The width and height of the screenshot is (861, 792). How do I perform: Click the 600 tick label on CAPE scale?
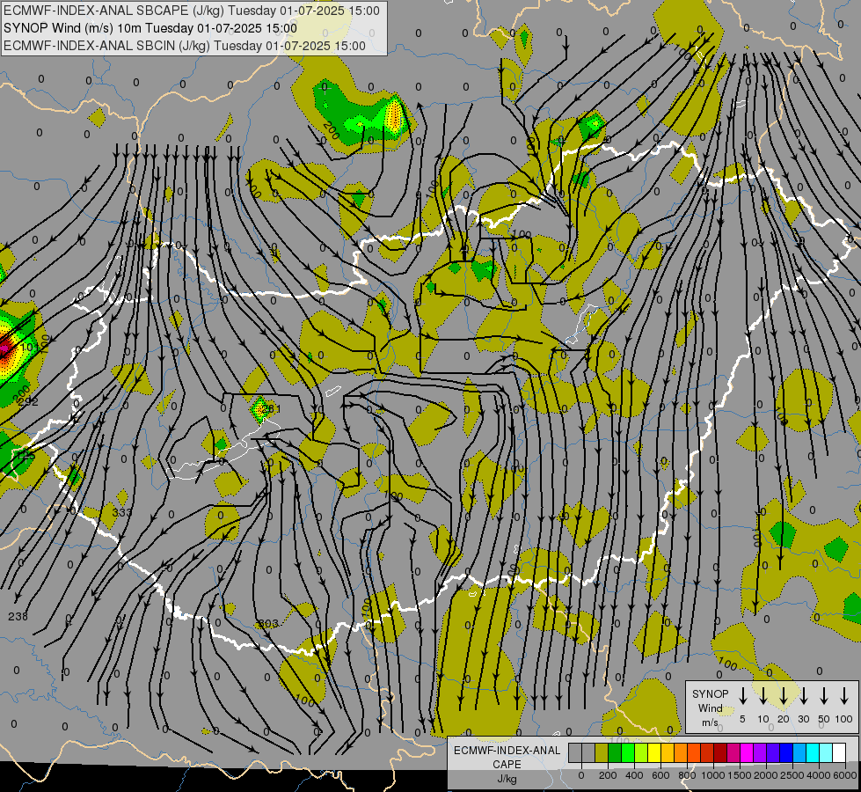coord(660,775)
